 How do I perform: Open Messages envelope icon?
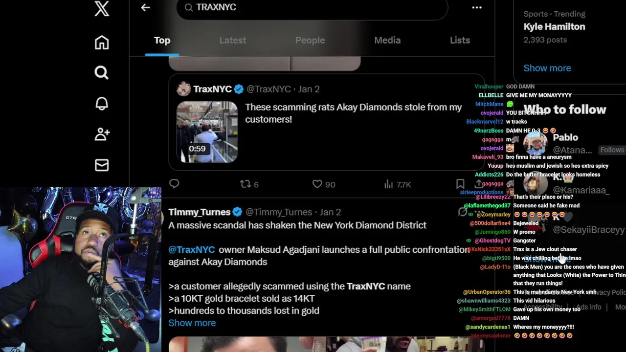pyautogui.click(x=102, y=165)
